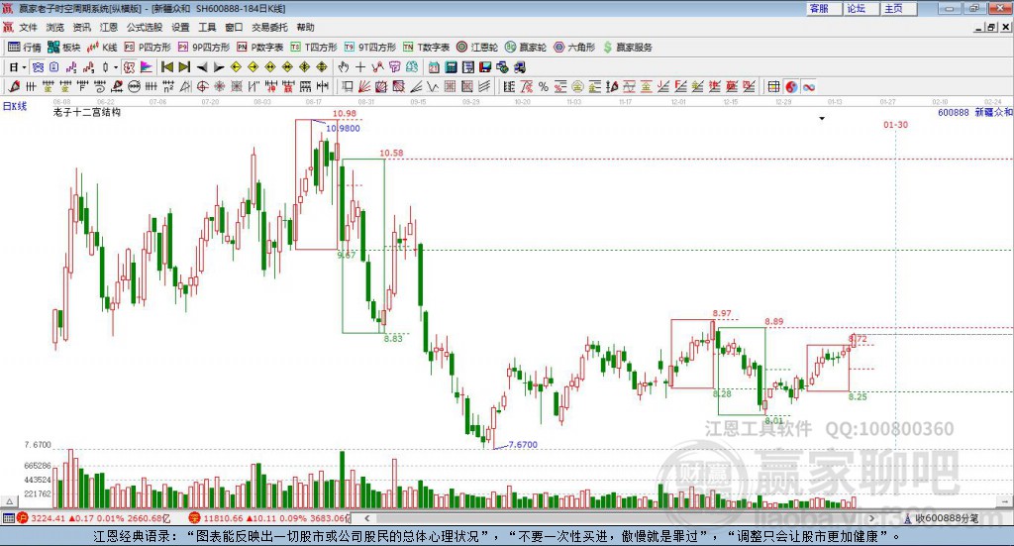Open the 浏览 menu
The width and height of the screenshot is (1014, 546).
tap(55, 27)
